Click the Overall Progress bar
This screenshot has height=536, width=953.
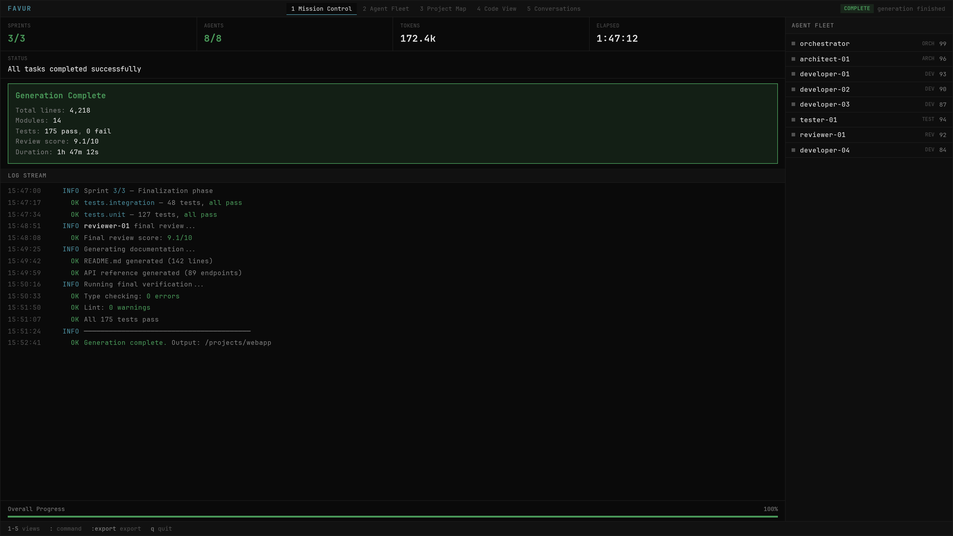coord(392,516)
